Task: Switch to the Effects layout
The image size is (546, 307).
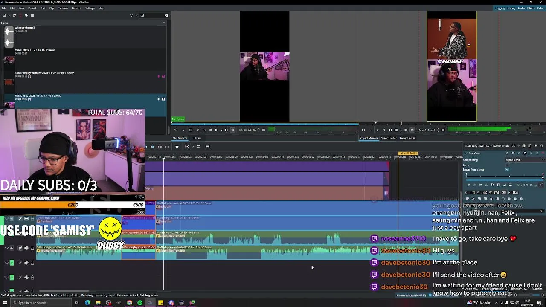Action: pos(531,8)
